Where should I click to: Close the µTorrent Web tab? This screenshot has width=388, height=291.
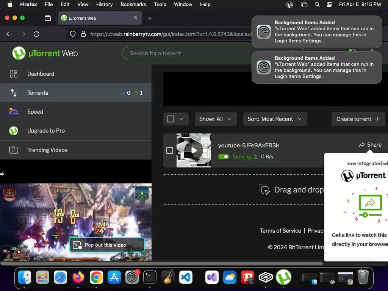(136, 18)
